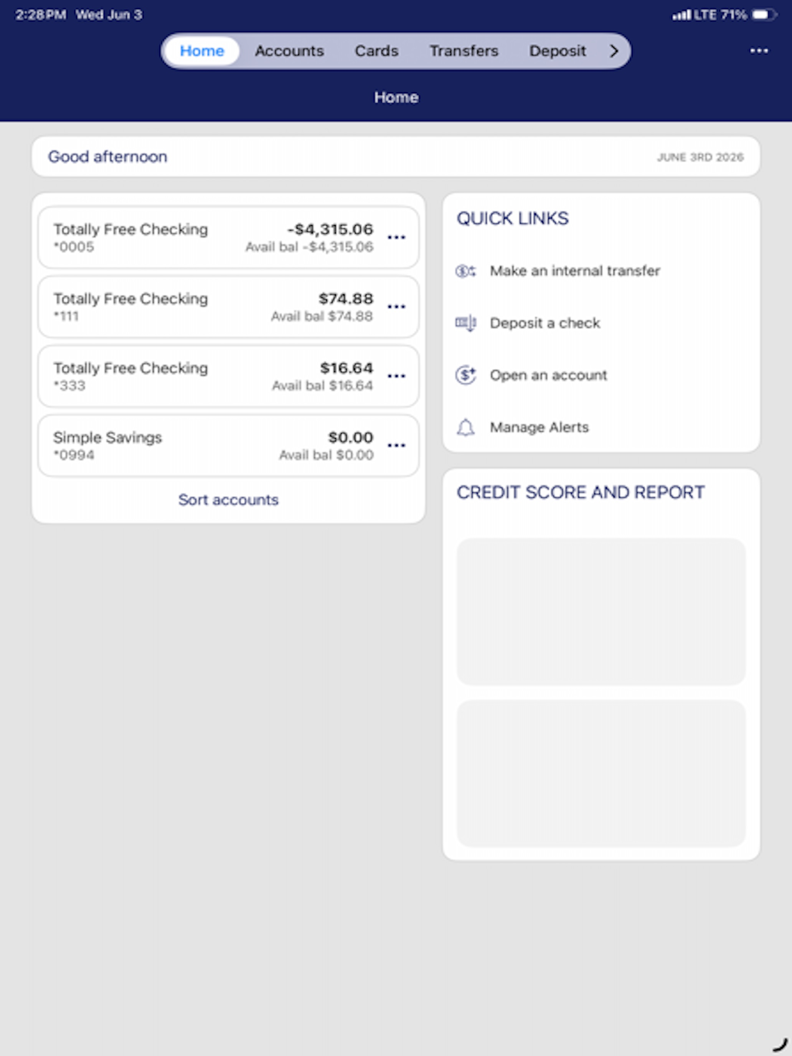Show more navigation tabs with the right chevron
This screenshot has width=792, height=1056.
pos(614,51)
